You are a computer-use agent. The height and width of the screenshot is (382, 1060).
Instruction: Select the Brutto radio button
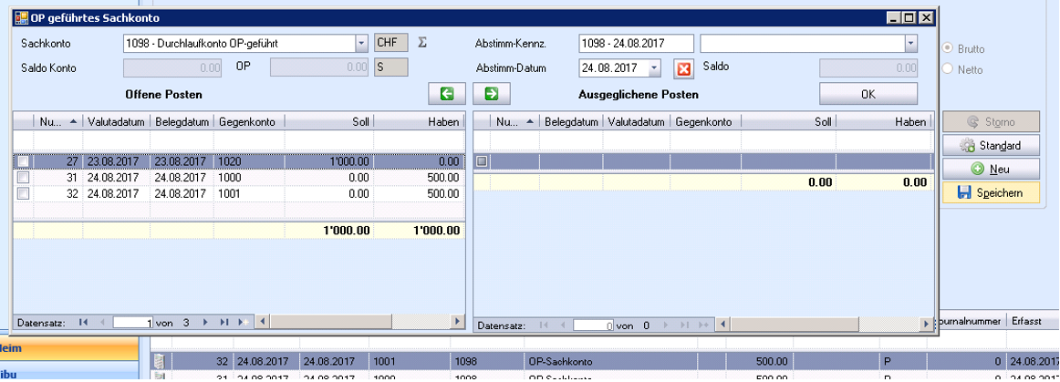[x=948, y=48]
